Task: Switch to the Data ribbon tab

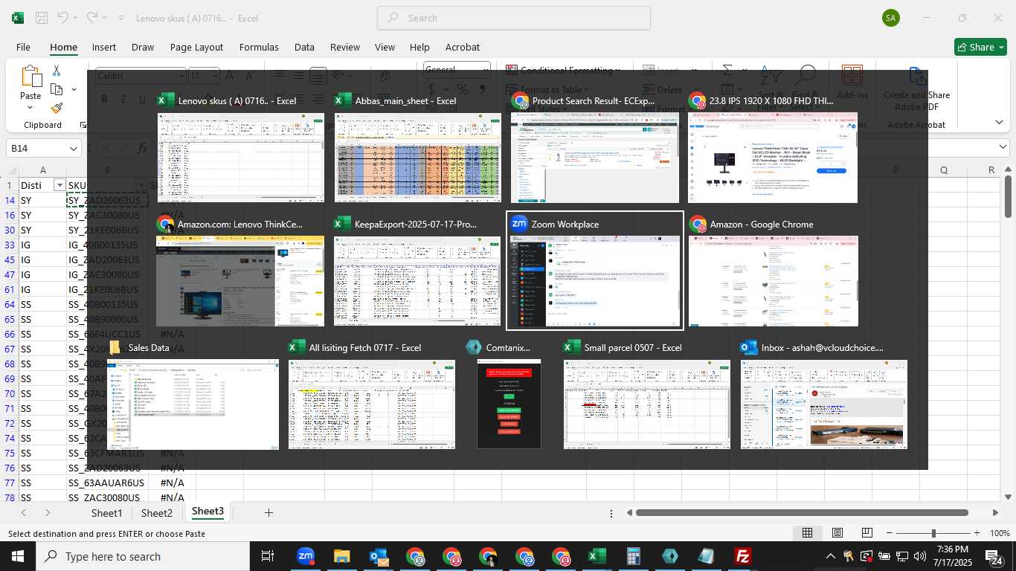Action: (304, 47)
